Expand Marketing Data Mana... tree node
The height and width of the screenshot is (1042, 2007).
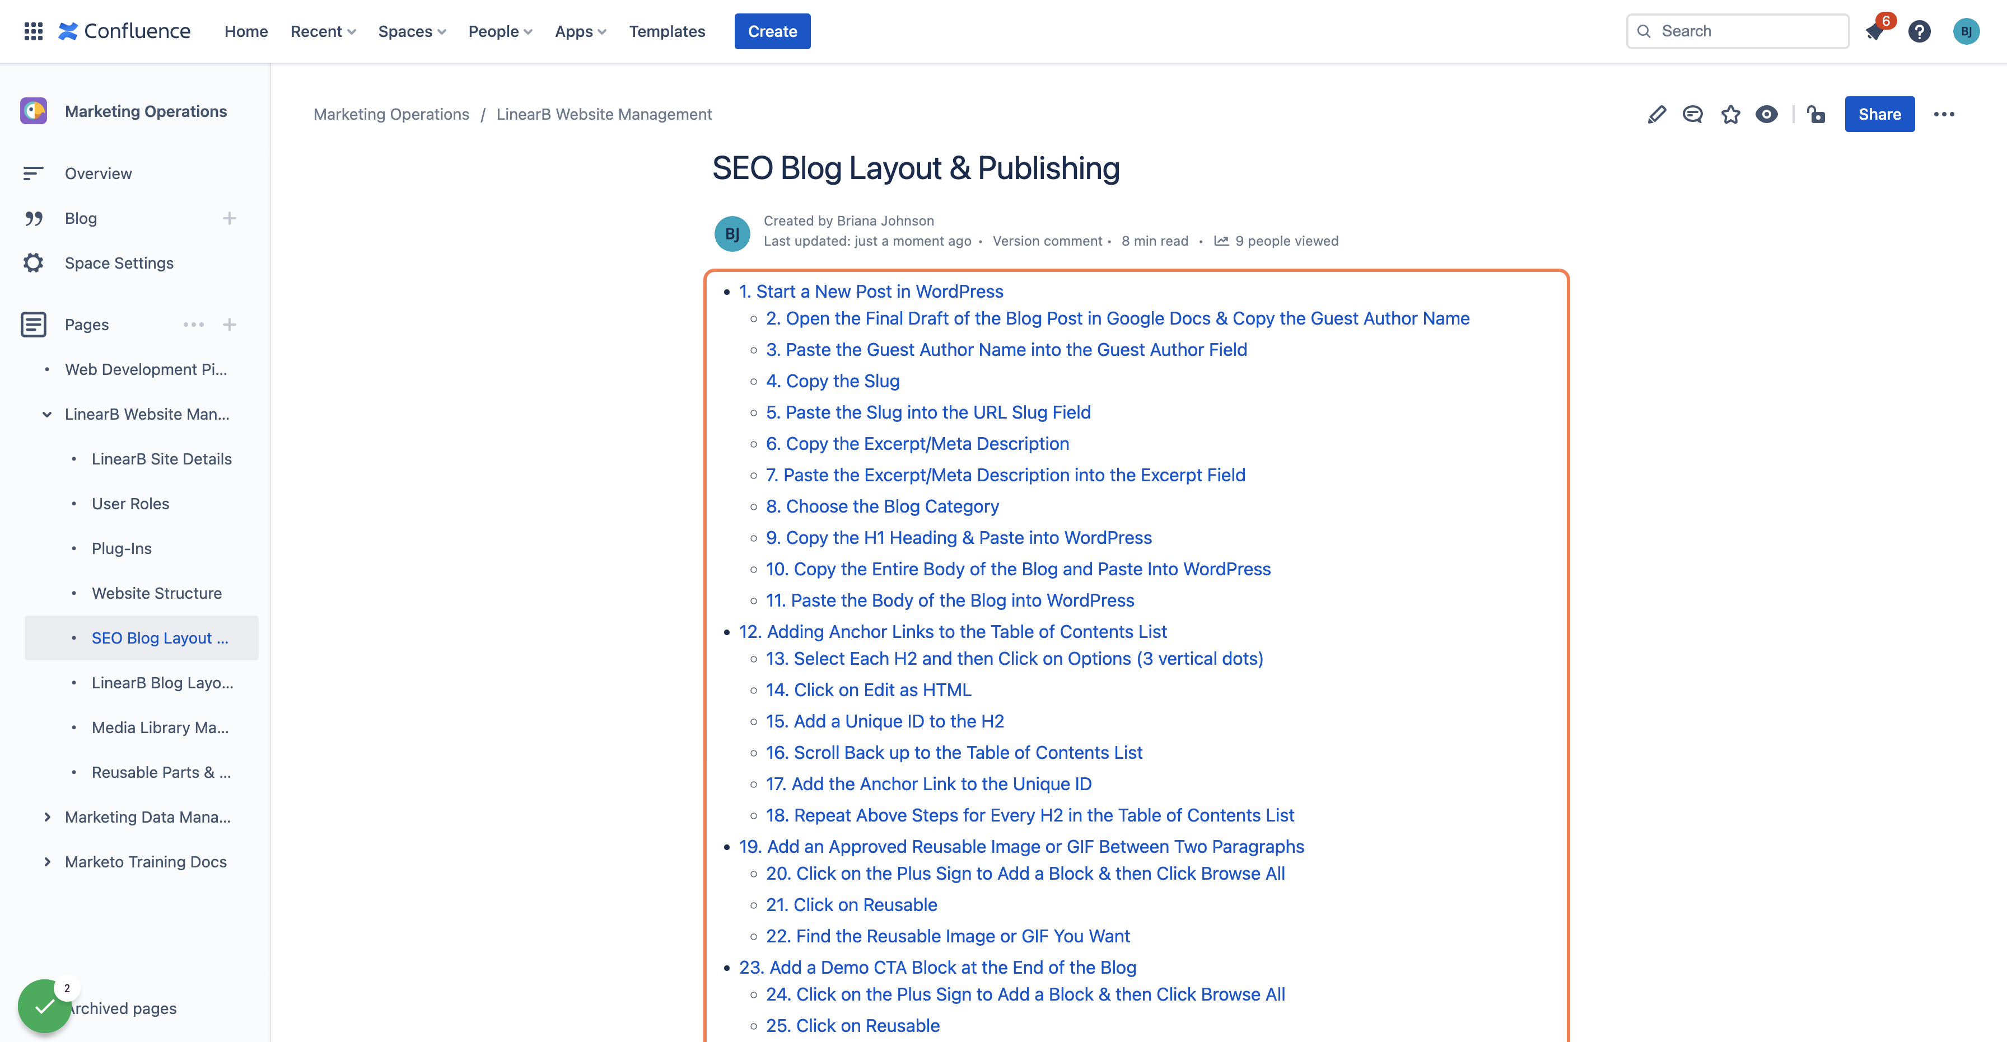[x=46, y=817]
